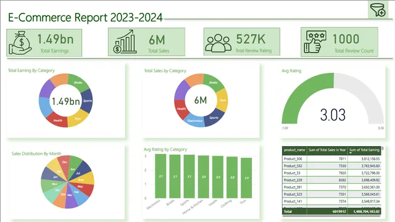This screenshot has height=222, width=395.
Task: Click the Avg Rating by Category title
Action: coord(165,149)
